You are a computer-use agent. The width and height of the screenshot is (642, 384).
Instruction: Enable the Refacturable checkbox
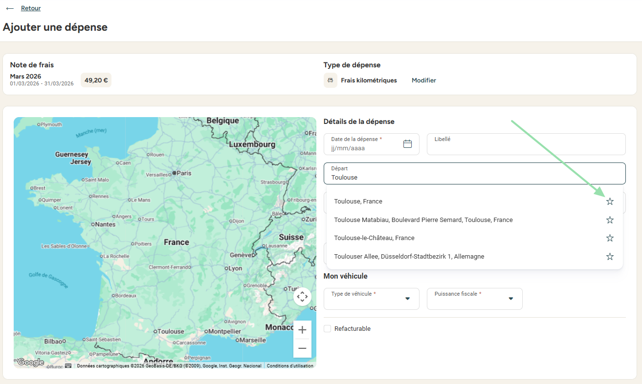[328, 329]
